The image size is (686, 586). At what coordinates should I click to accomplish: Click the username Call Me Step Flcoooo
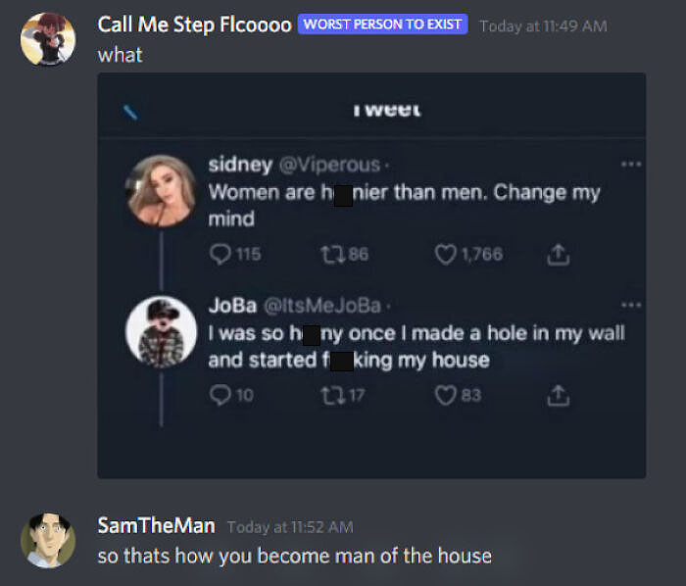194,24
